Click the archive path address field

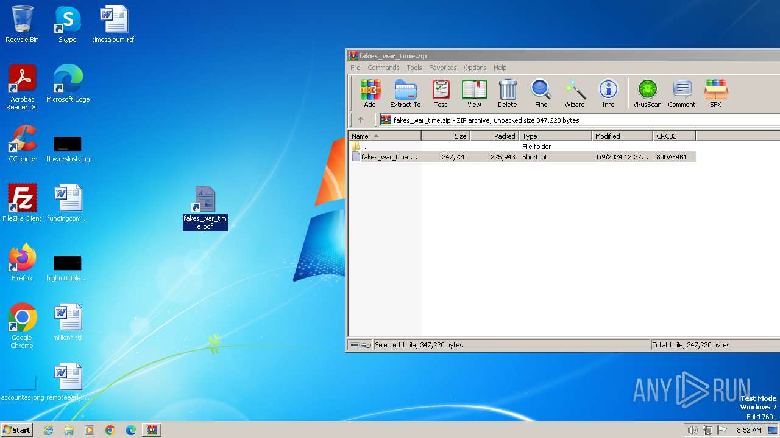coord(579,120)
